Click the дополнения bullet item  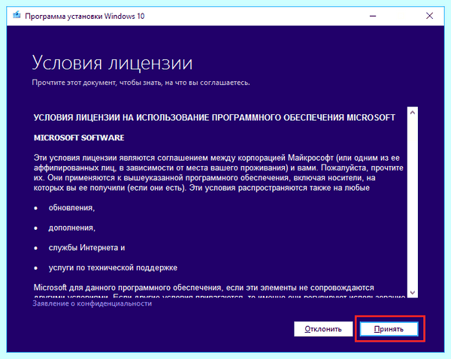click(x=72, y=228)
